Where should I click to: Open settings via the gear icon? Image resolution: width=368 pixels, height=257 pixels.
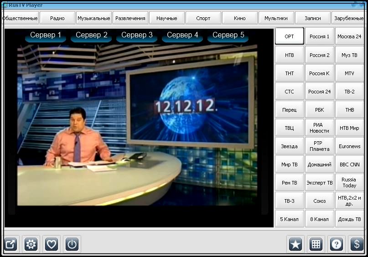click(31, 244)
